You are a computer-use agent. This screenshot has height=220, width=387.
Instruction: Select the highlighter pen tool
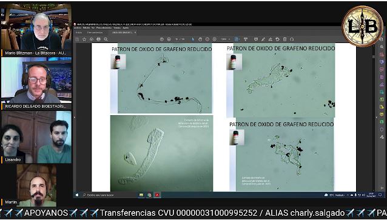263,39
